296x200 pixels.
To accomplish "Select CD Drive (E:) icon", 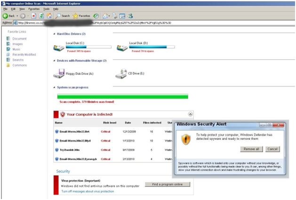I will (x=121, y=74).
